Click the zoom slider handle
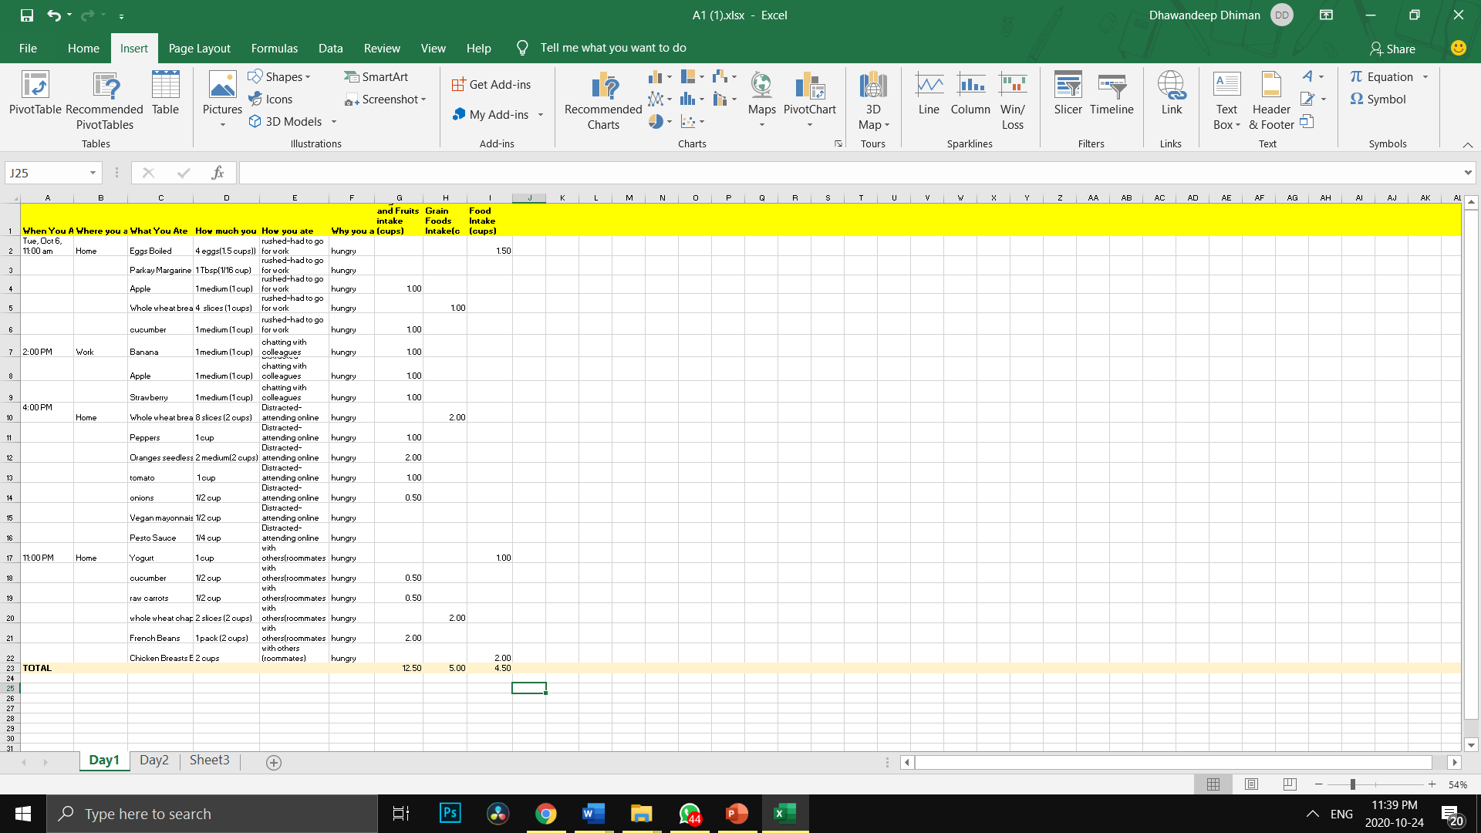The height and width of the screenshot is (833, 1481). tap(1352, 784)
